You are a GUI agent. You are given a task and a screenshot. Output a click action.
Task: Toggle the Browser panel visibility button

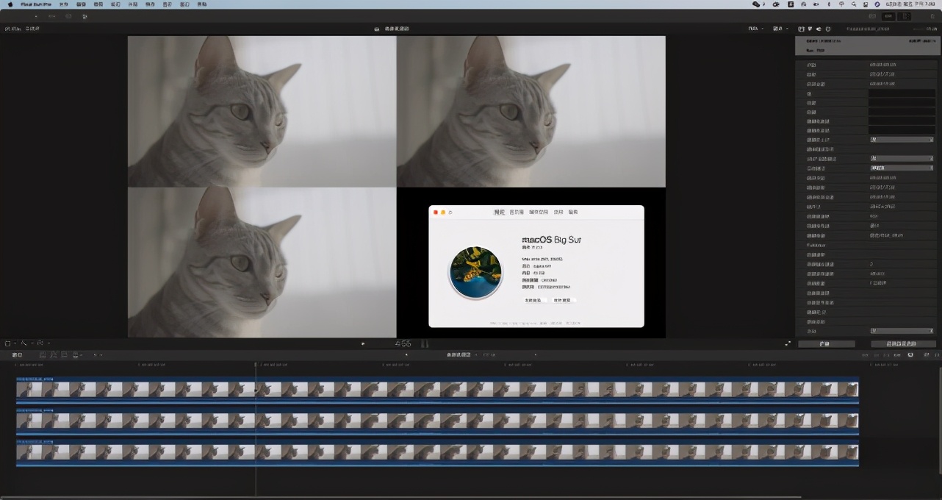point(872,15)
